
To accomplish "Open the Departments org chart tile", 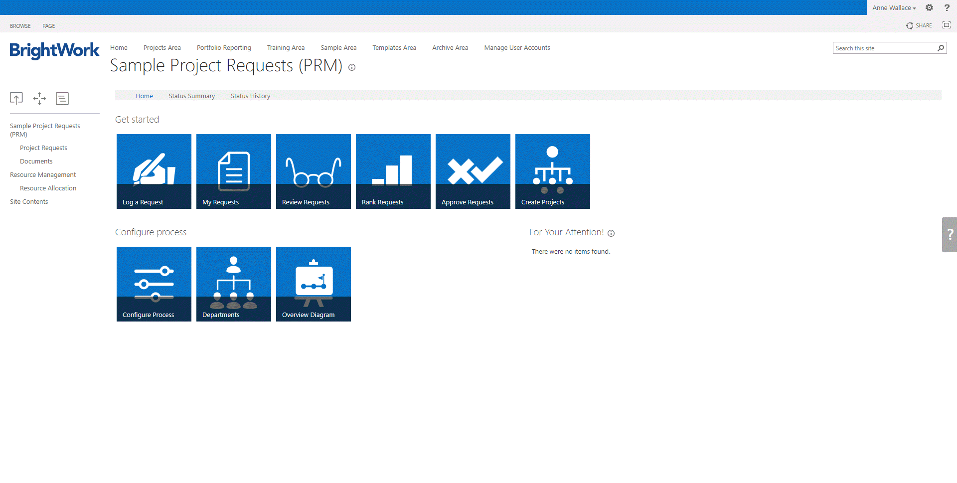I will pos(233,284).
